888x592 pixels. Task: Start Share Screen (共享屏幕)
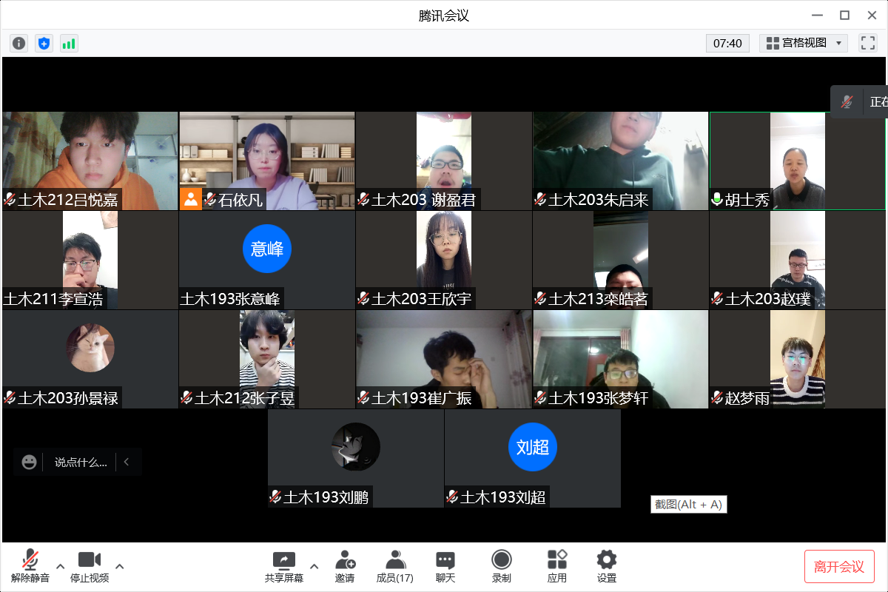click(x=284, y=566)
